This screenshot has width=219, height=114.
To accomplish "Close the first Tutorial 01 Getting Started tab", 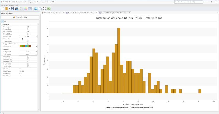I will tap(63, 13).
